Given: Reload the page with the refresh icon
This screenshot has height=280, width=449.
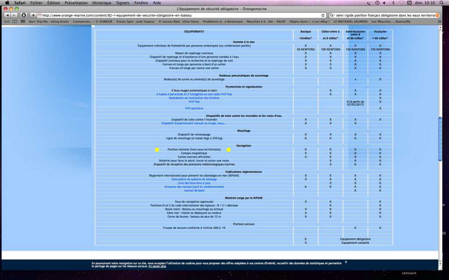Looking at the screenshot, I should coord(323,15).
